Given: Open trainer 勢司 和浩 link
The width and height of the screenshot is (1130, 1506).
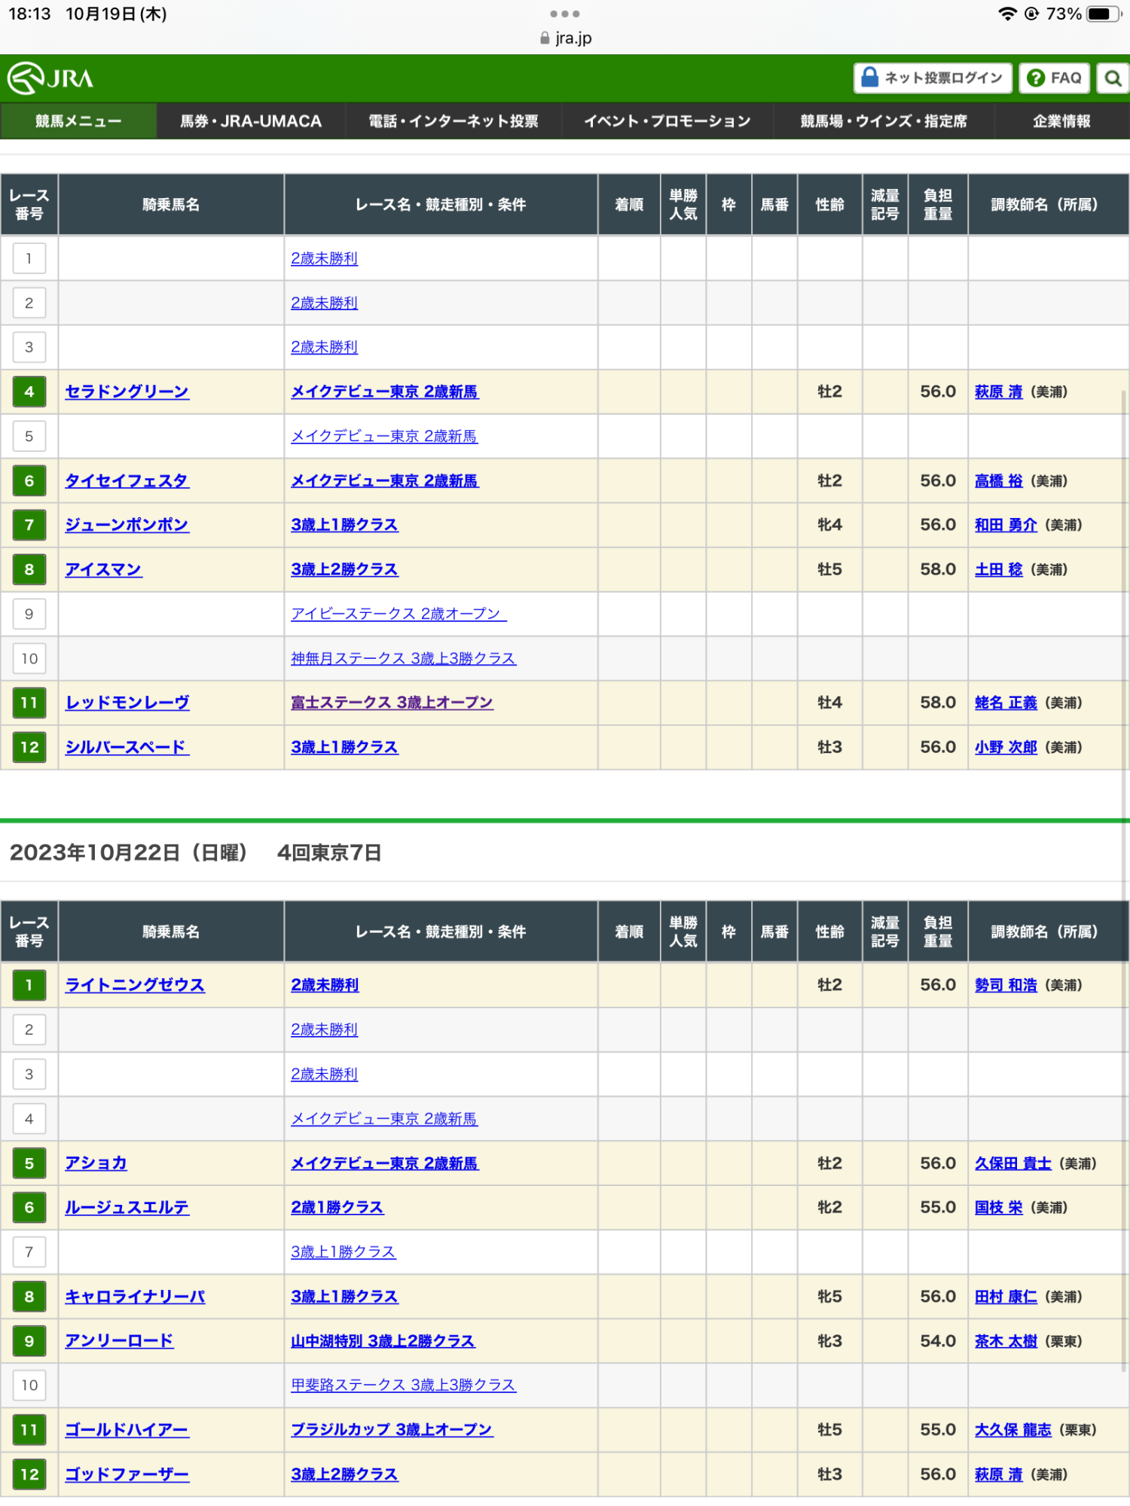Looking at the screenshot, I should [x=1006, y=985].
